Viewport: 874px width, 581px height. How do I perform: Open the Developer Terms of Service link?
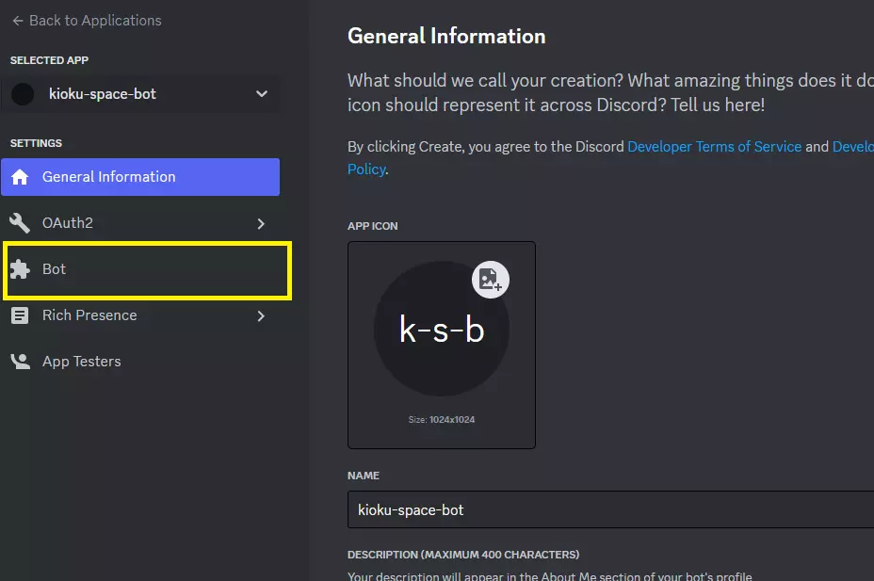click(714, 147)
